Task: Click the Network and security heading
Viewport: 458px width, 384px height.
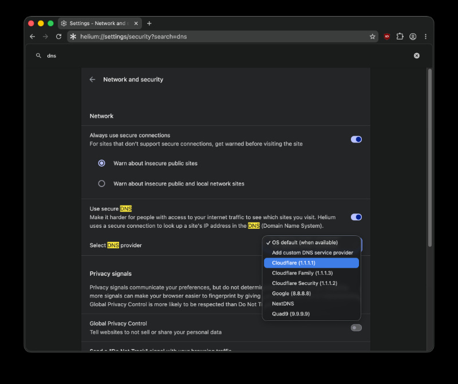Action: [x=133, y=80]
